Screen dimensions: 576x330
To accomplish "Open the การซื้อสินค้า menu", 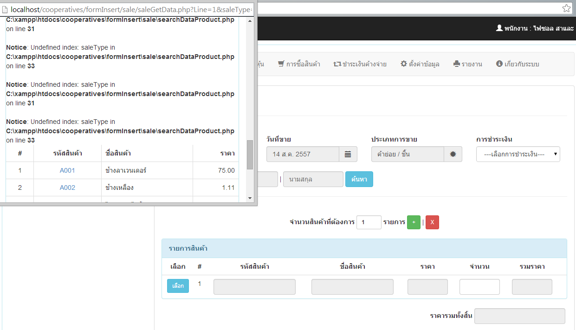I will click(299, 64).
